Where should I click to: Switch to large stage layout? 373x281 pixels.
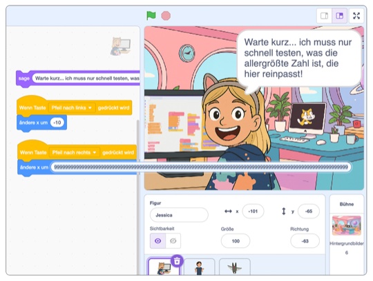[339, 16]
